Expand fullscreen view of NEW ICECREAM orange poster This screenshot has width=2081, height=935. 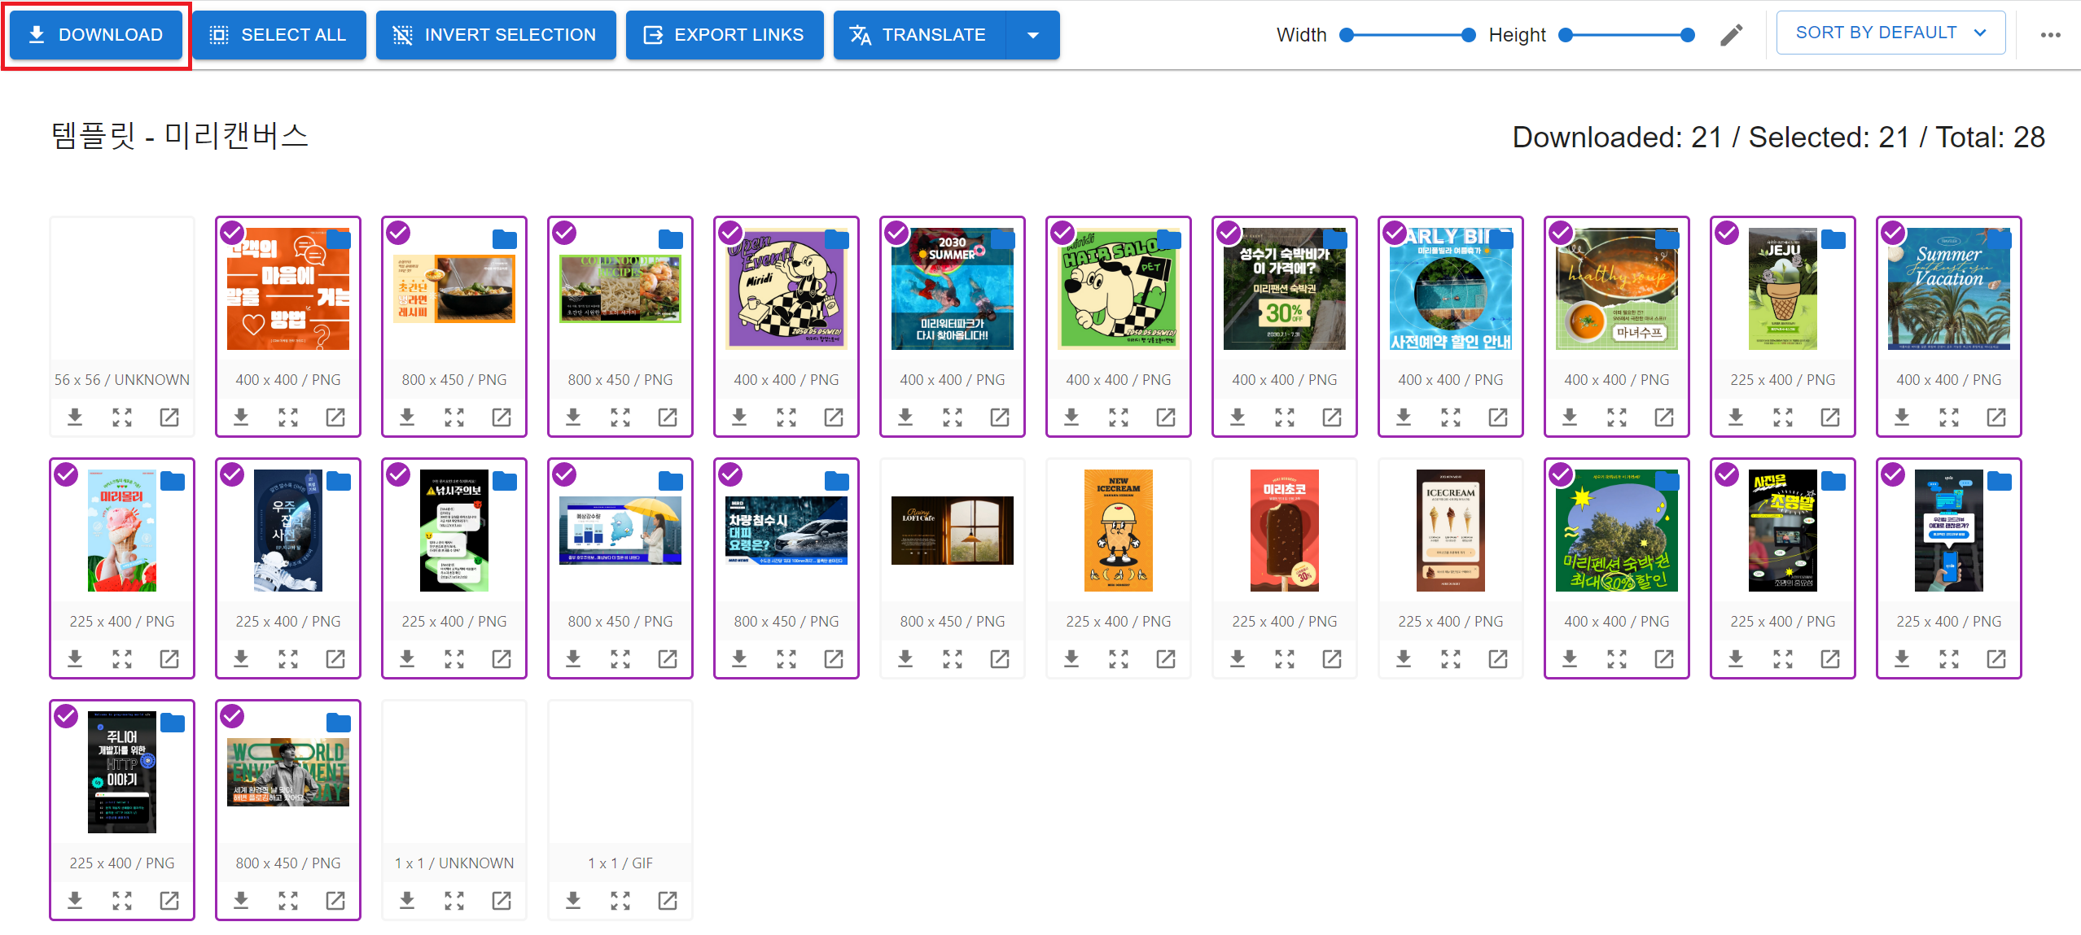point(1119,659)
